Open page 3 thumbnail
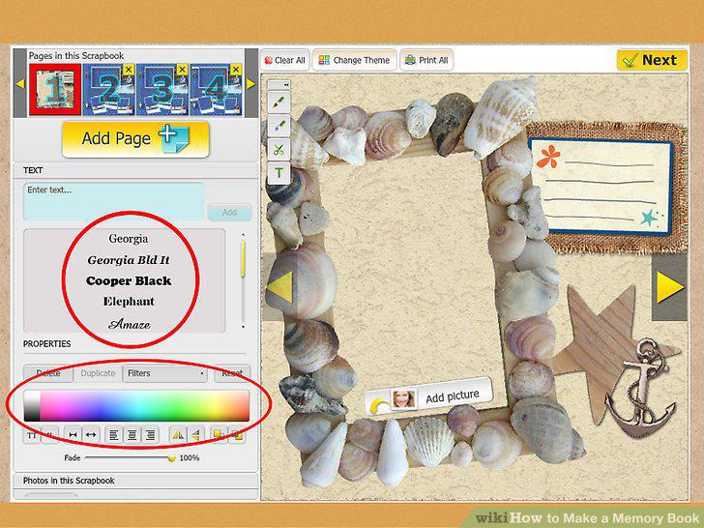The width and height of the screenshot is (704, 528). click(x=162, y=89)
